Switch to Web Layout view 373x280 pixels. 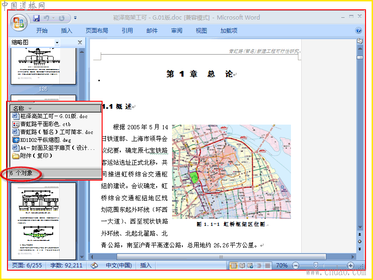coord(250,265)
